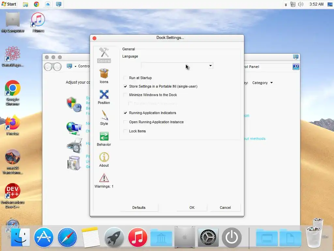This screenshot has width=334, height=251.
Task: Open Firefox desktop shortcut
Action: (13, 125)
